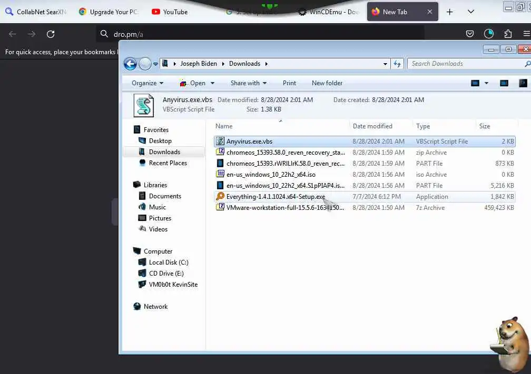Open the Organize menu

(147, 83)
